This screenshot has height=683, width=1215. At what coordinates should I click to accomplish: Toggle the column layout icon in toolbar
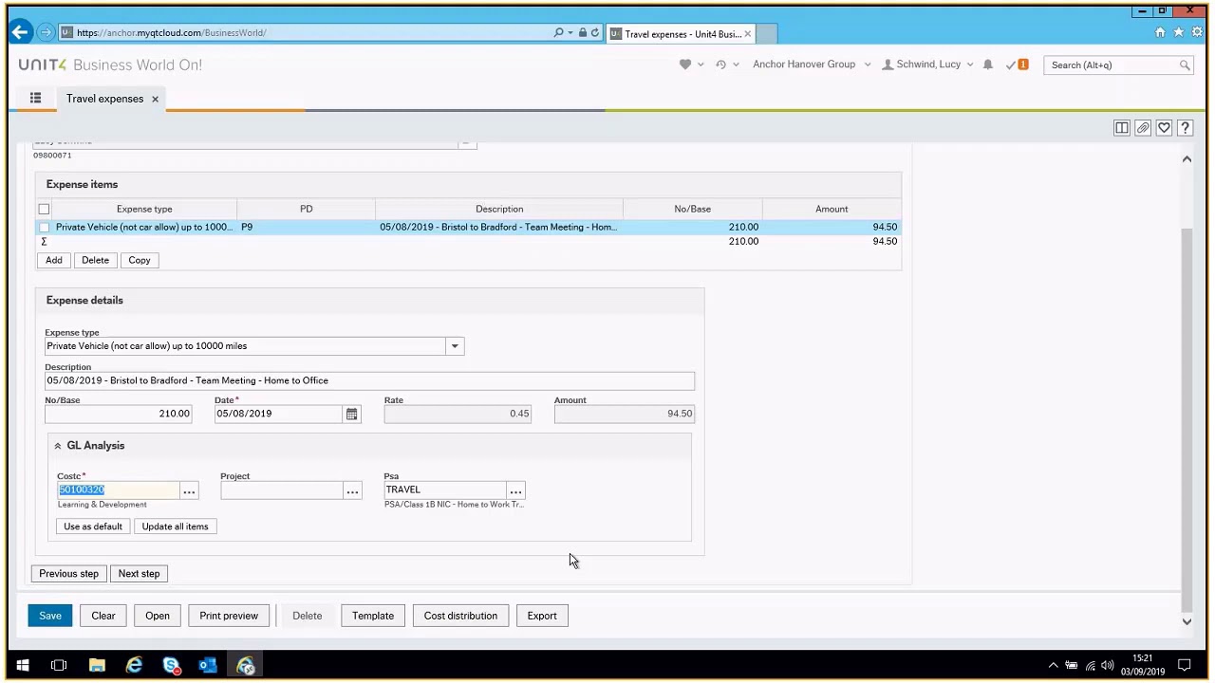click(x=1122, y=128)
